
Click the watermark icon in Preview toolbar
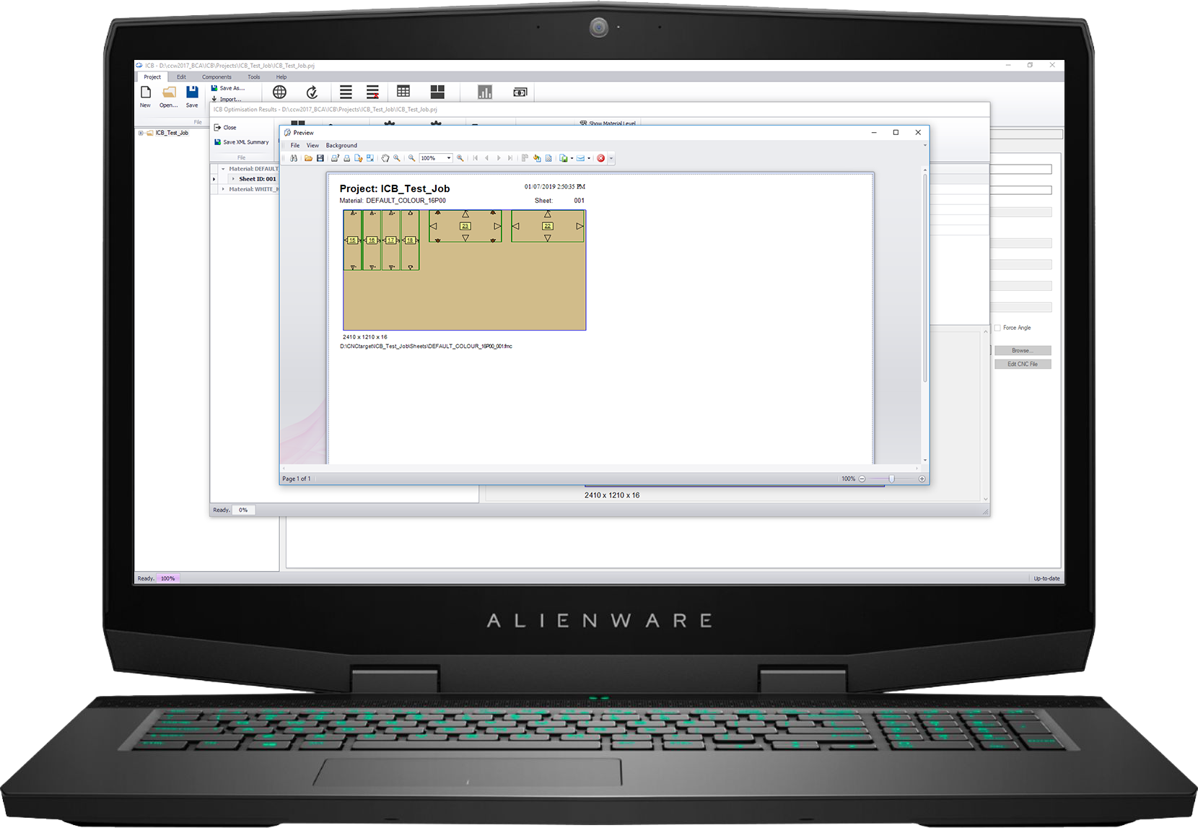tap(548, 158)
